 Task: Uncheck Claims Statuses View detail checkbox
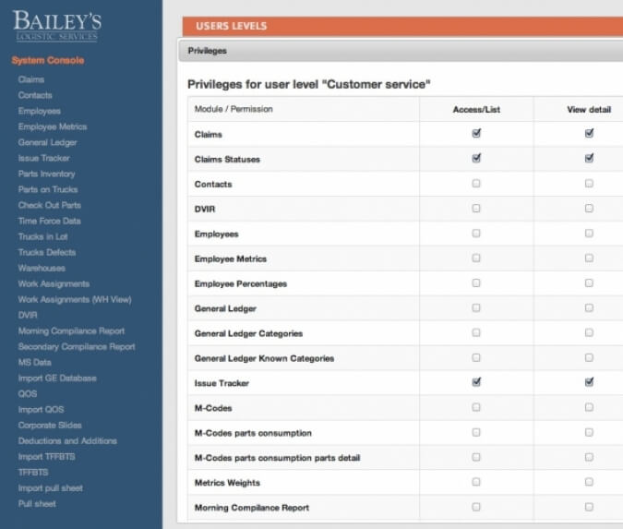[x=589, y=158]
